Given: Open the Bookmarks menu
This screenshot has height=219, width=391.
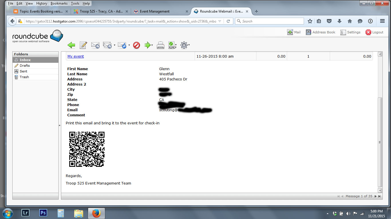Looking at the screenshot, I should point(59,3).
